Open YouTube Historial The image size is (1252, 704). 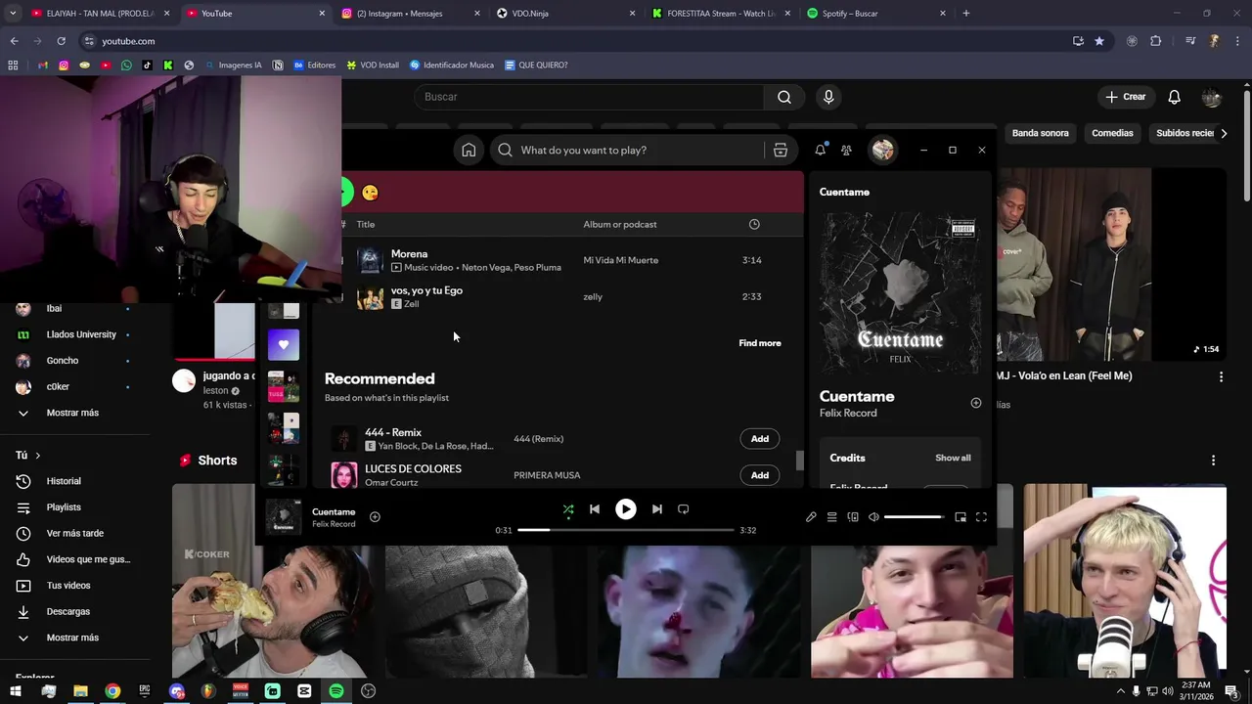tap(64, 481)
